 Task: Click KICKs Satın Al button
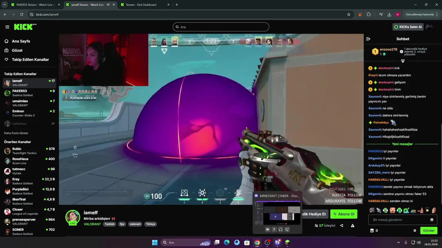click(408, 27)
